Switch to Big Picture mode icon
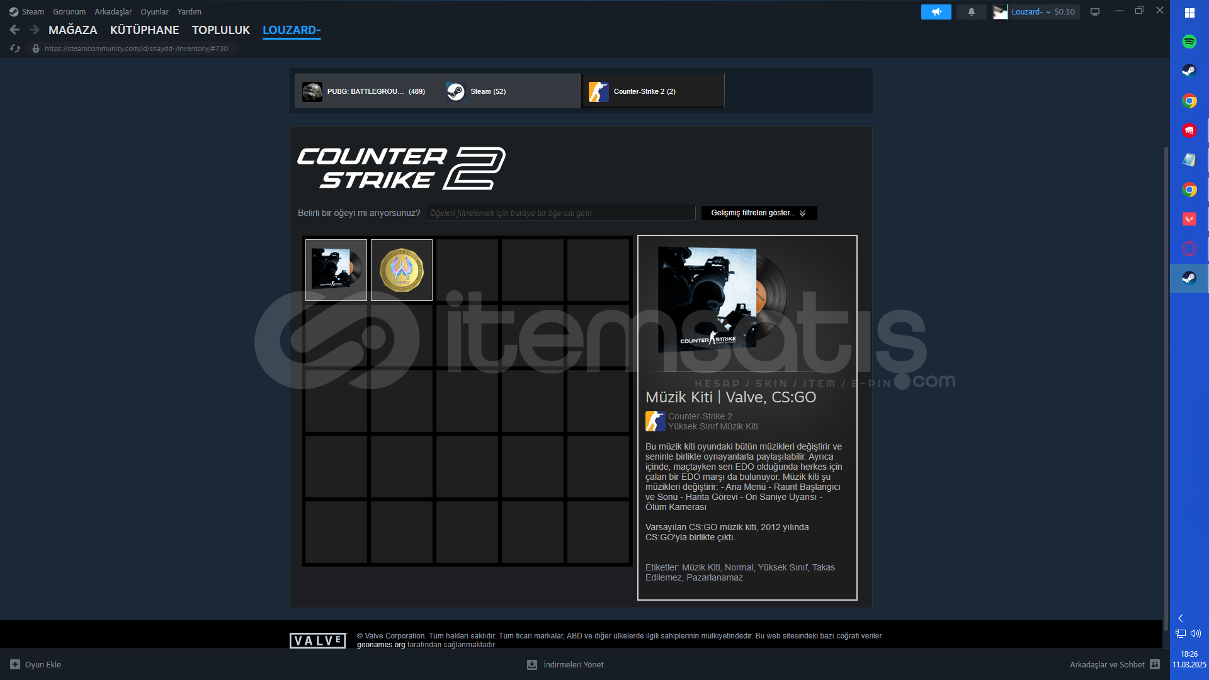 click(x=1095, y=12)
